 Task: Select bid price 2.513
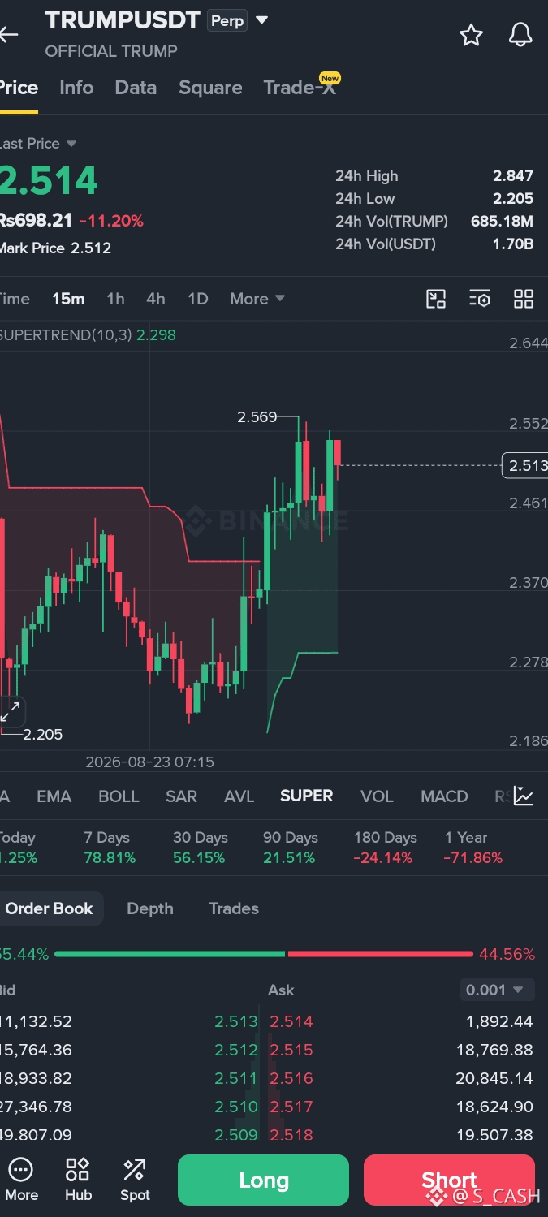point(236,1021)
